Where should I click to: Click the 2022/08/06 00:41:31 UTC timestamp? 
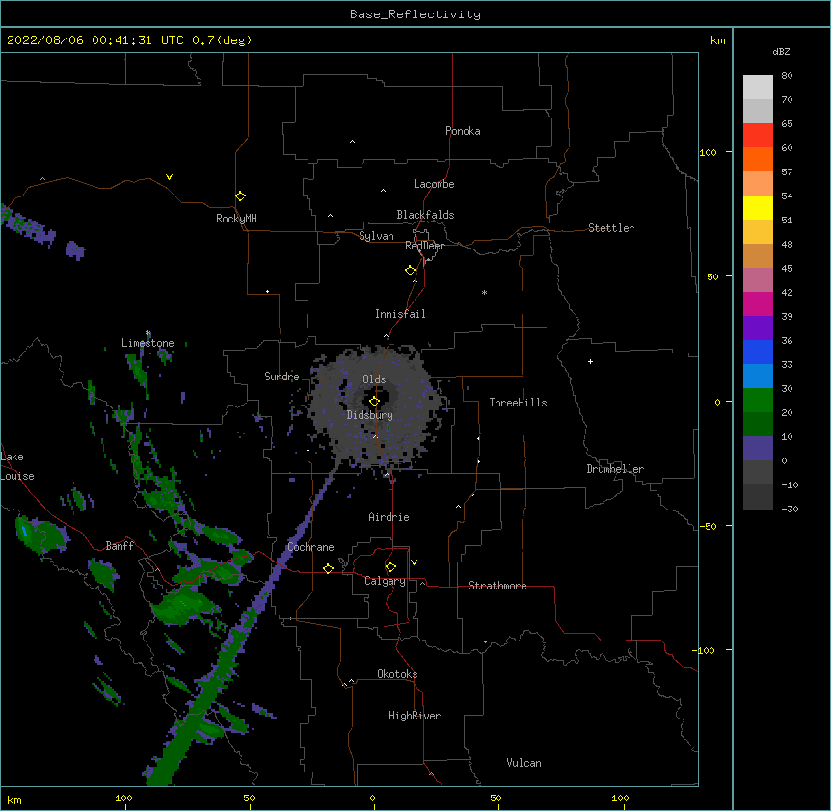(x=94, y=40)
